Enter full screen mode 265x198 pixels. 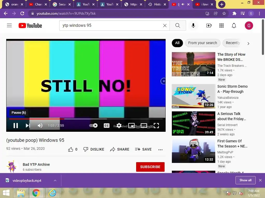(156, 126)
